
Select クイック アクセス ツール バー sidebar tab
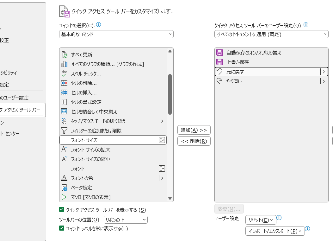tap(22, 110)
